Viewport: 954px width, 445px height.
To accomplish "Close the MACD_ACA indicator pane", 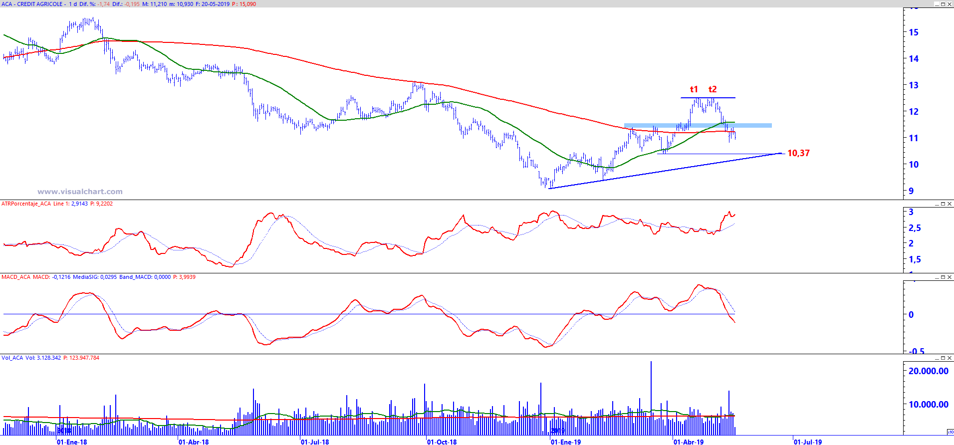I will (x=950, y=277).
